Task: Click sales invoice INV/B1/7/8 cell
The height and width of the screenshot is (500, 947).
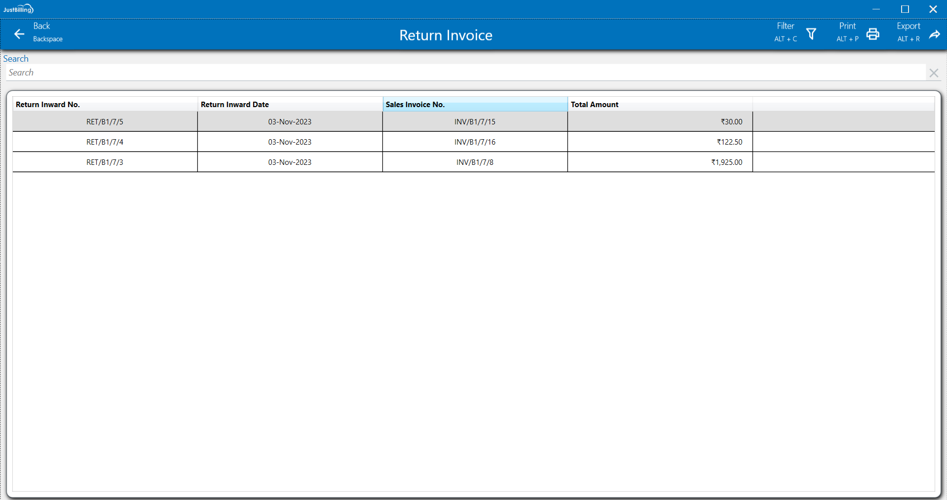Action: tap(475, 162)
